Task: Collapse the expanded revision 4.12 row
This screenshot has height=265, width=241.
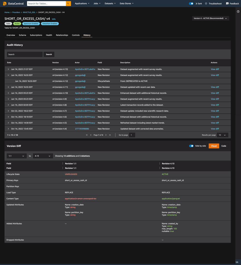Action: [x=8, y=75]
